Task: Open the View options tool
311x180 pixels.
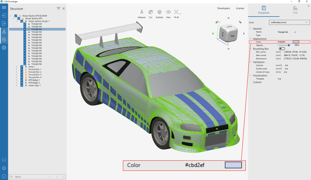Action: pyautogui.click(x=168, y=14)
